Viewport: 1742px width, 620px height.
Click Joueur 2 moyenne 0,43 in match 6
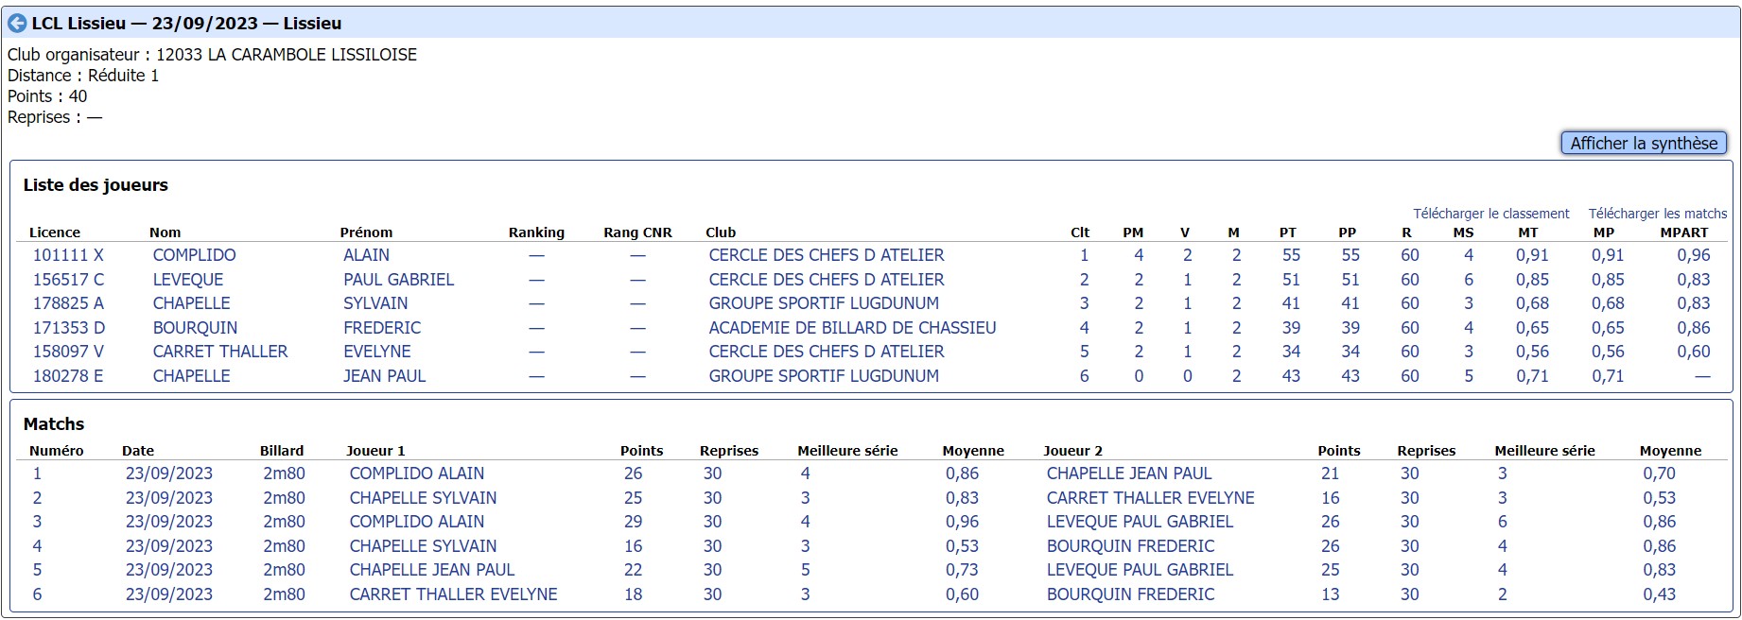(1659, 594)
